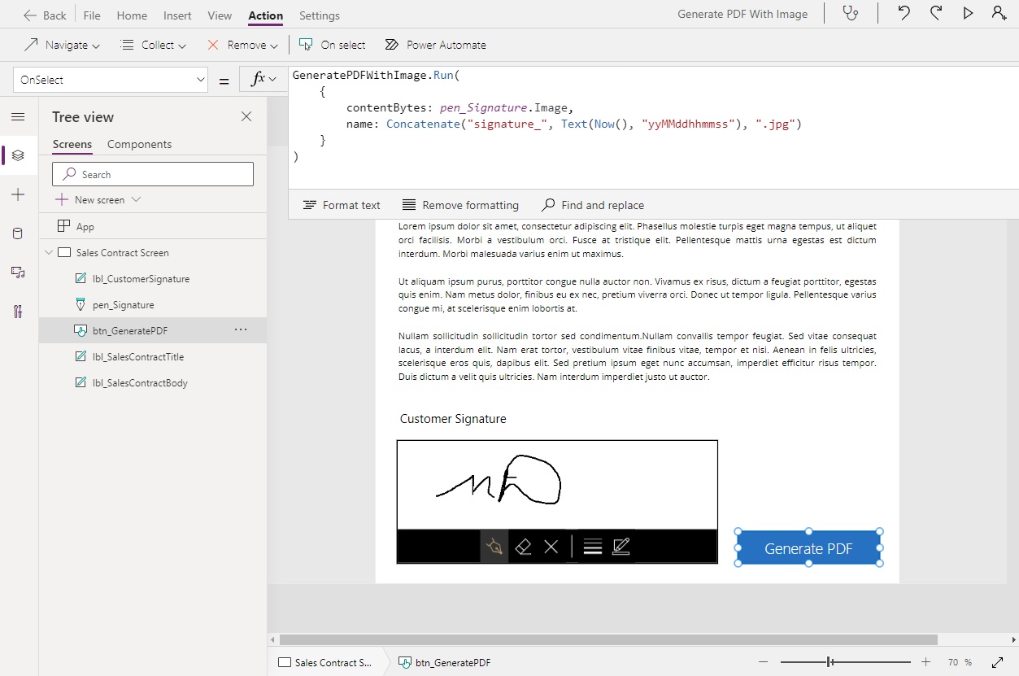Redo the last change
The height and width of the screenshot is (676, 1019).
tap(935, 14)
